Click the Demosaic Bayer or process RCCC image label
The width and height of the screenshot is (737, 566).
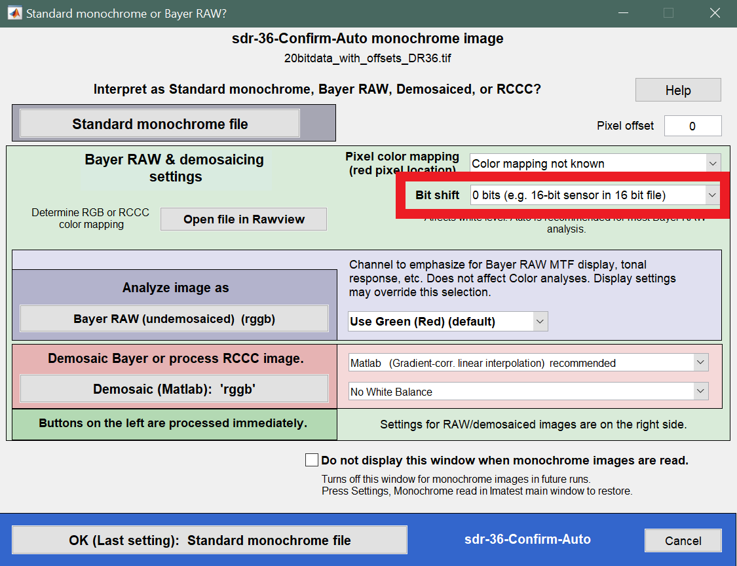[176, 358]
